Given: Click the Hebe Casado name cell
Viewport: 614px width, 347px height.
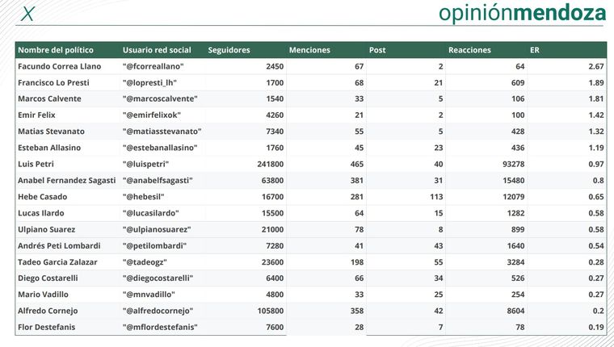Looking at the screenshot, I should (42, 197).
